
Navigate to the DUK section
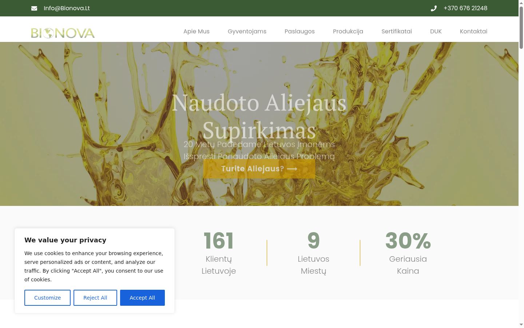436,31
